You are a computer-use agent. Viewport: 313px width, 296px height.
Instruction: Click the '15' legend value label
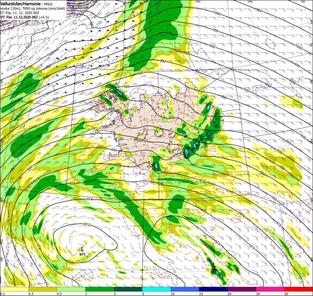point(201,294)
